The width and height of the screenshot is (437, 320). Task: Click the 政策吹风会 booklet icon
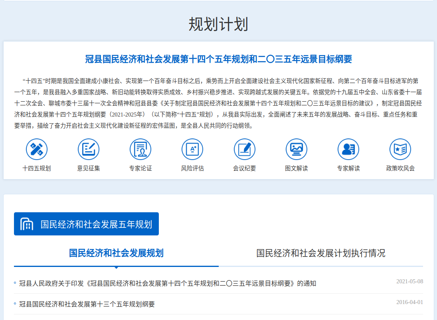point(400,149)
